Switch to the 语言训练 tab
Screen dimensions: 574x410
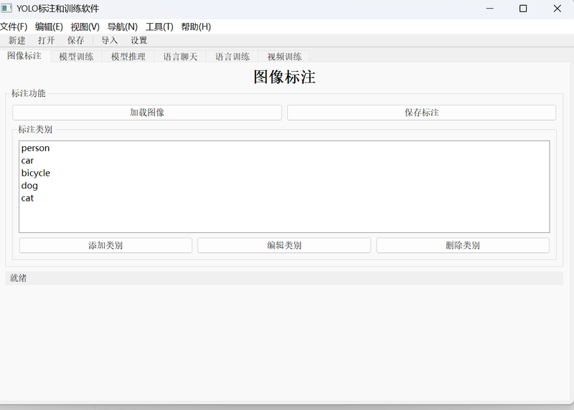click(x=232, y=57)
